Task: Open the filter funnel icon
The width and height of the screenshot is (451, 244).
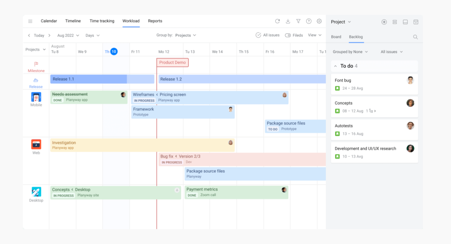Action: pos(298,21)
